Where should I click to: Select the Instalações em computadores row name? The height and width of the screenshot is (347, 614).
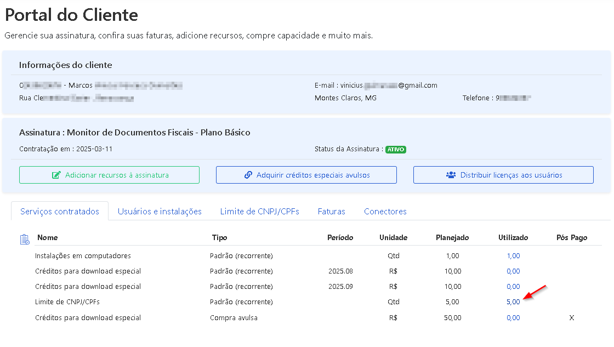tap(83, 256)
